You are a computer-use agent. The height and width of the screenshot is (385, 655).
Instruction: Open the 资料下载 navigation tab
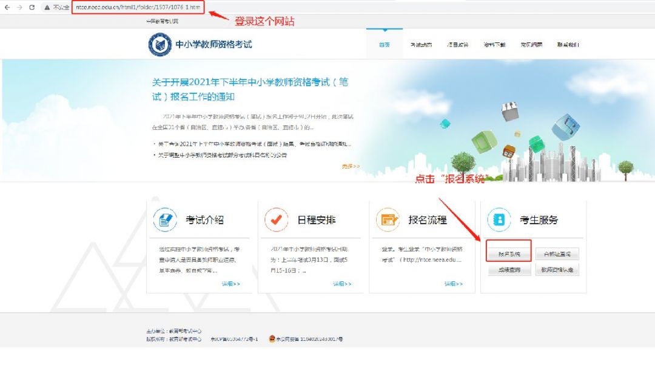pyautogui.click(x=495, y=45)
